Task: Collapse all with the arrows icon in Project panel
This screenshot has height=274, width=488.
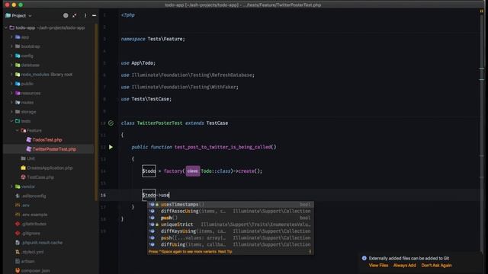Action: (x=75, y=15)
